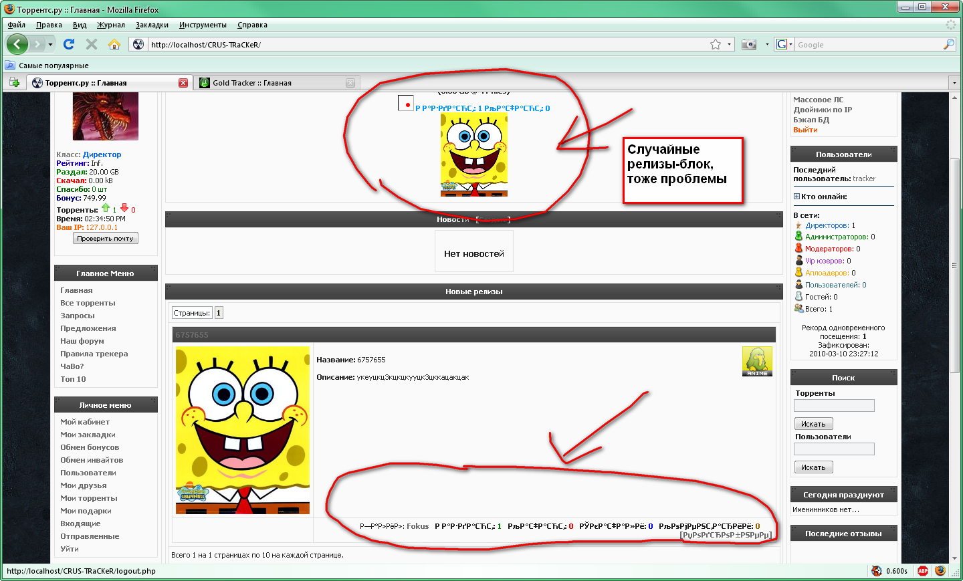Click the page vertical scrollbar
Screen dimensions: 963x581
click(955, 328)
